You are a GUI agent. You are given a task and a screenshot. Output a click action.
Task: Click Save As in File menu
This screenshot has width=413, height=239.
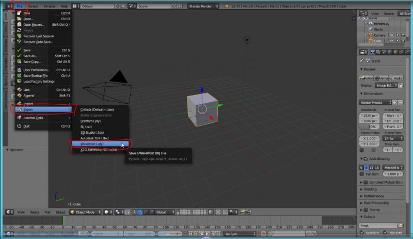click(x=43, y=56)
